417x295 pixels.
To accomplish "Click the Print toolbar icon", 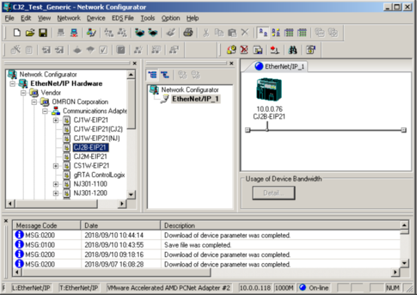I will click(x=188, y=32).
